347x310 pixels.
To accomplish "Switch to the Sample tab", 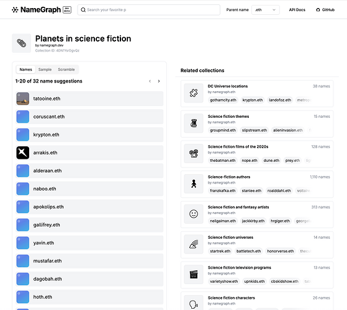I will [x=45, y=69].
